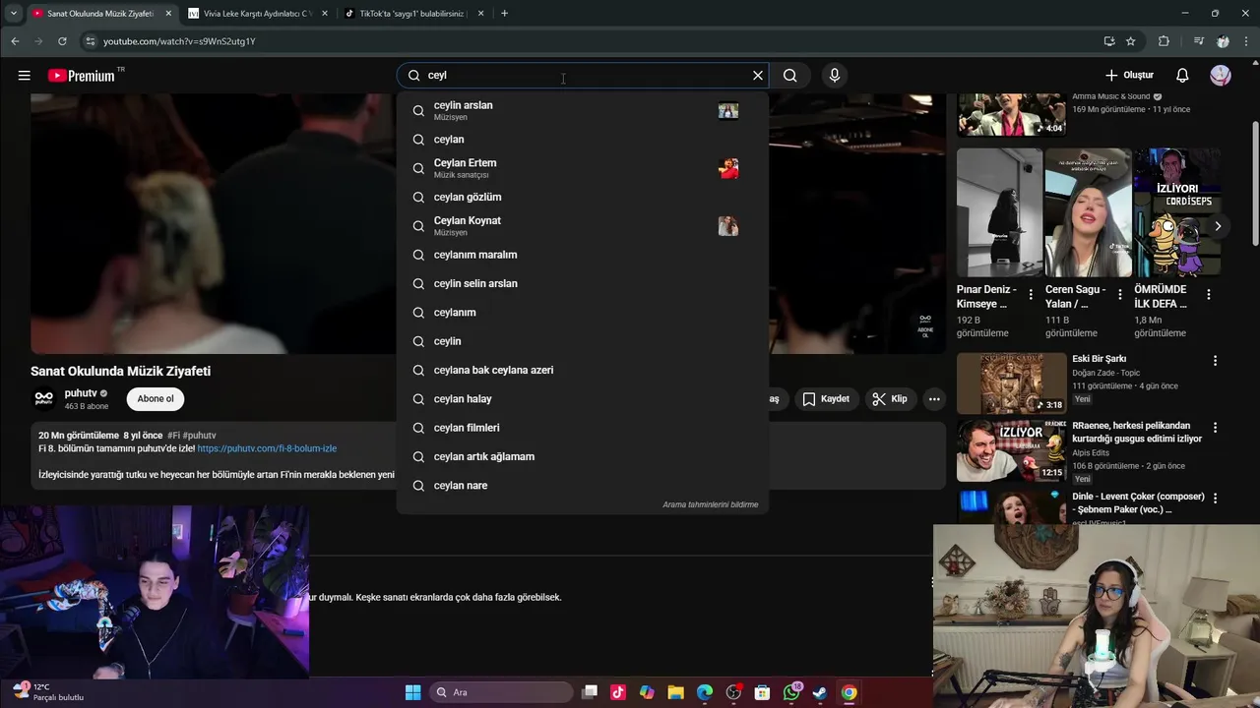
Task: Create a clip with the Klip button
Action: pos(890,399)
